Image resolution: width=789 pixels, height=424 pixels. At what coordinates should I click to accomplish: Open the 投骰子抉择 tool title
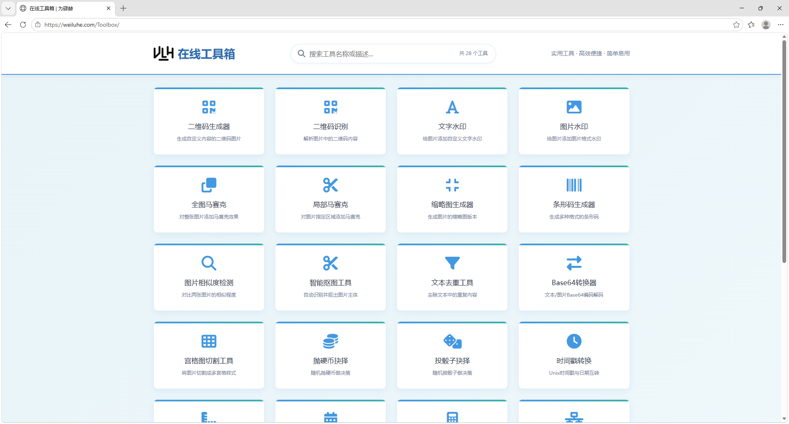452,361
